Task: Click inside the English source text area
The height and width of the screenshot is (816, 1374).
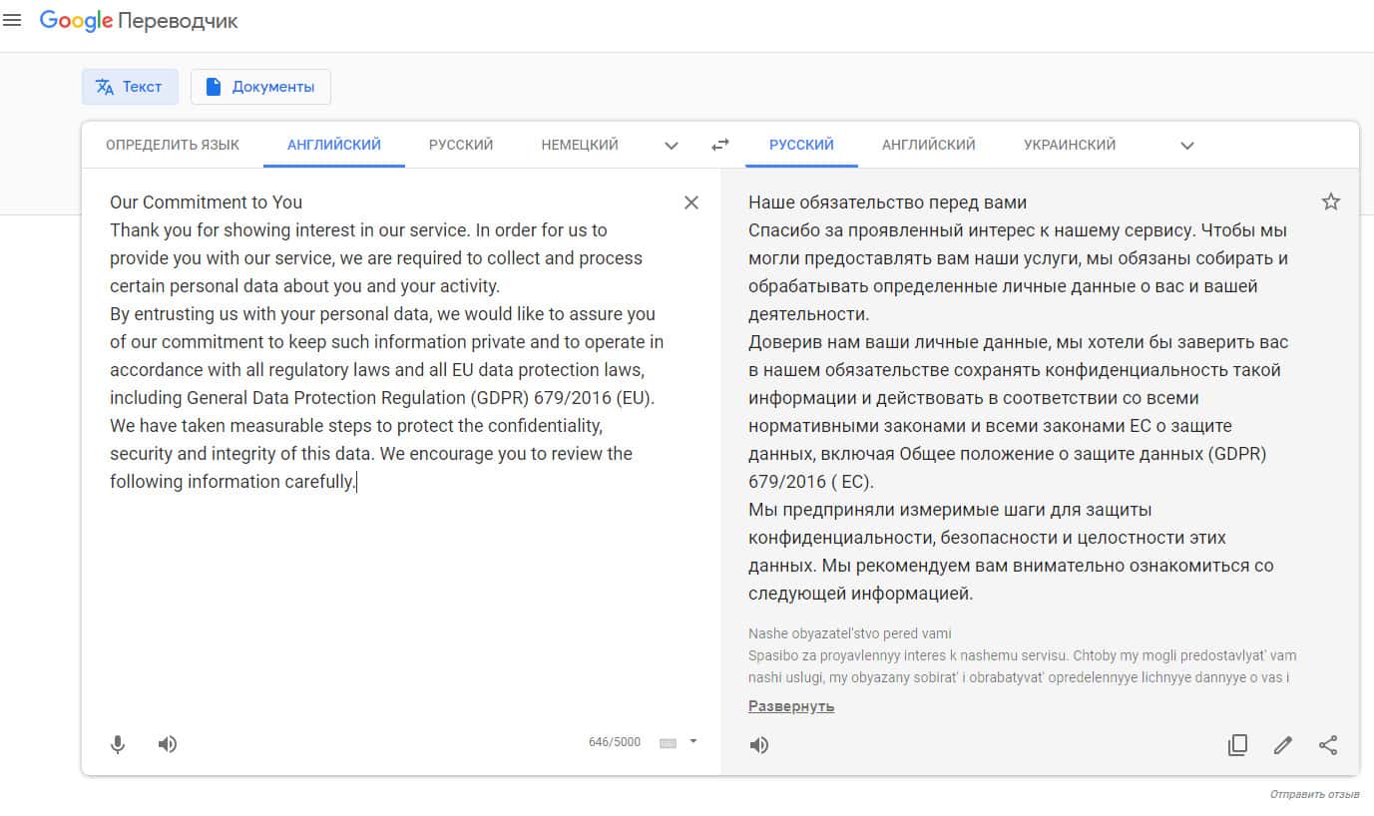Action: pos(399,599)
